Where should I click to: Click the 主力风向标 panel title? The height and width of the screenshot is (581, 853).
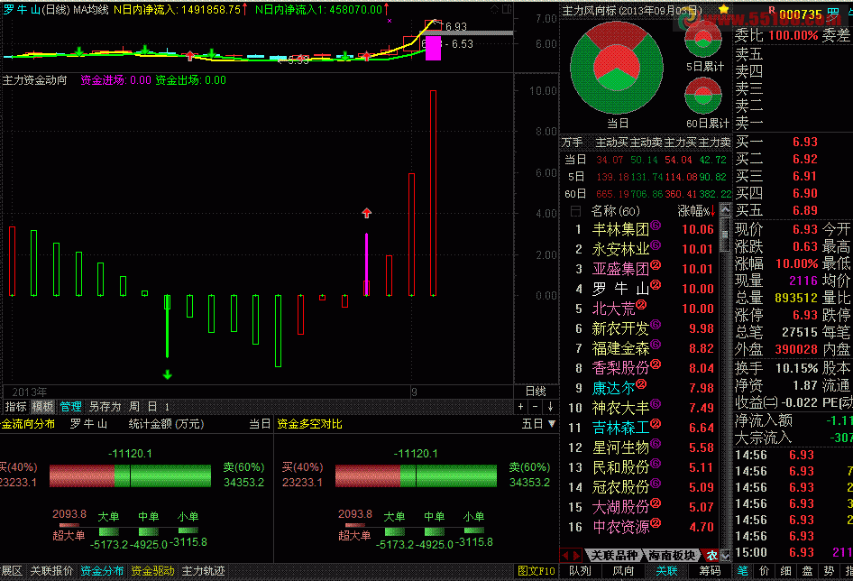pyautogui.click(x=631, y=10)
